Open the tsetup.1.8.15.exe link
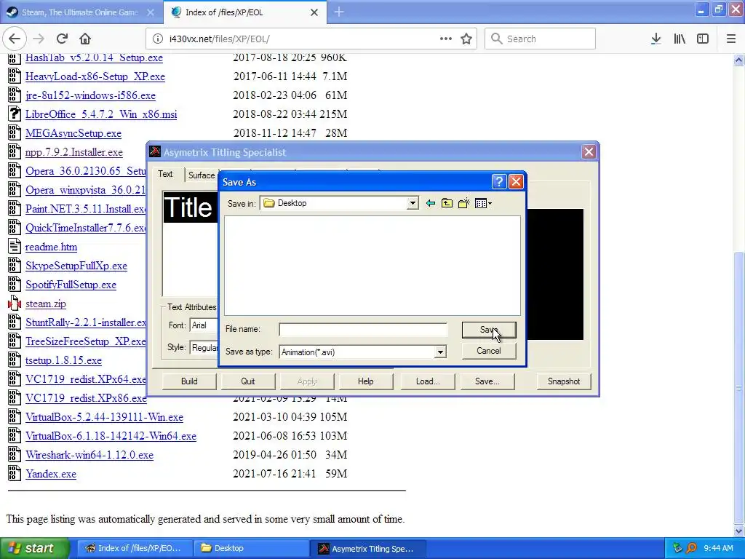Viewport: 745px width, 559px height. click(x=64, y=360)
